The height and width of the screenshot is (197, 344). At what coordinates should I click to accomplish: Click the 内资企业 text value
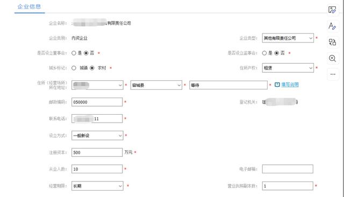pos(80,38)
